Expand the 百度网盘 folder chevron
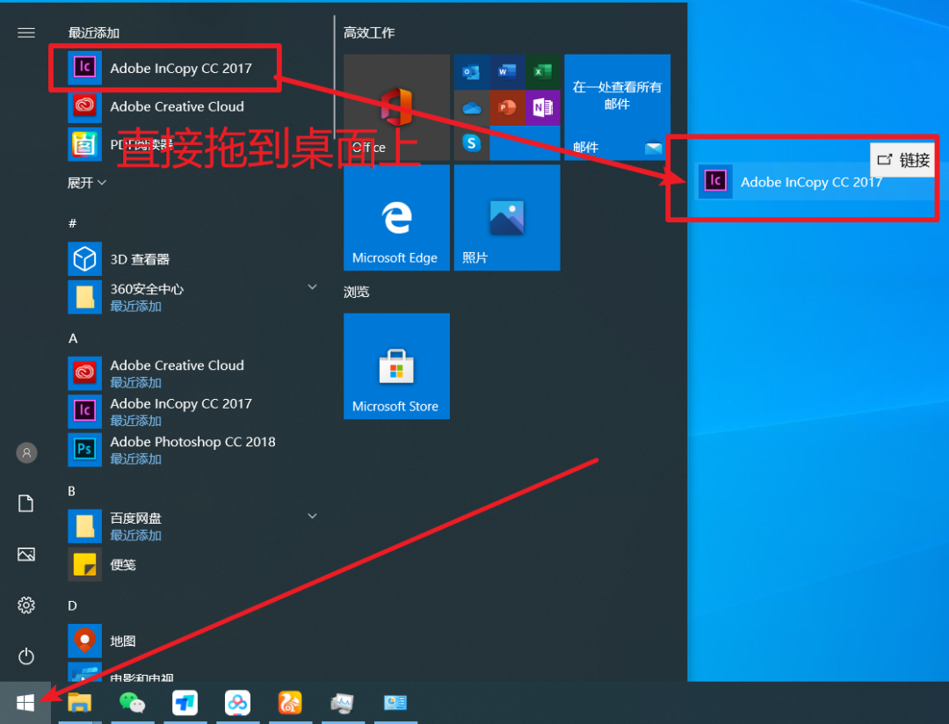The width and height of the screenshot is (949, 724). pos(312,517)
